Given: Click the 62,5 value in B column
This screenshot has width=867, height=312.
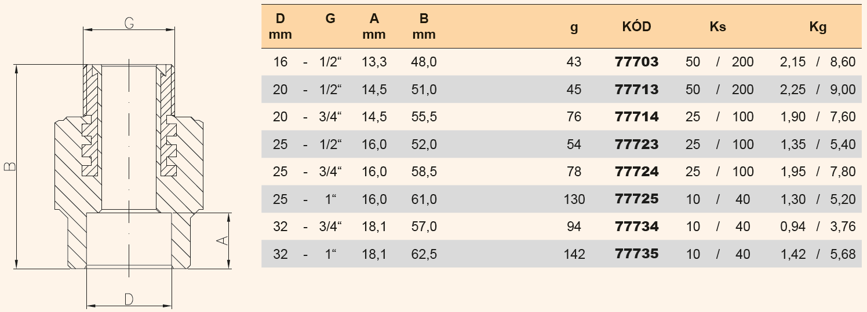Looking at the screenshot, I should pos(424,254).
